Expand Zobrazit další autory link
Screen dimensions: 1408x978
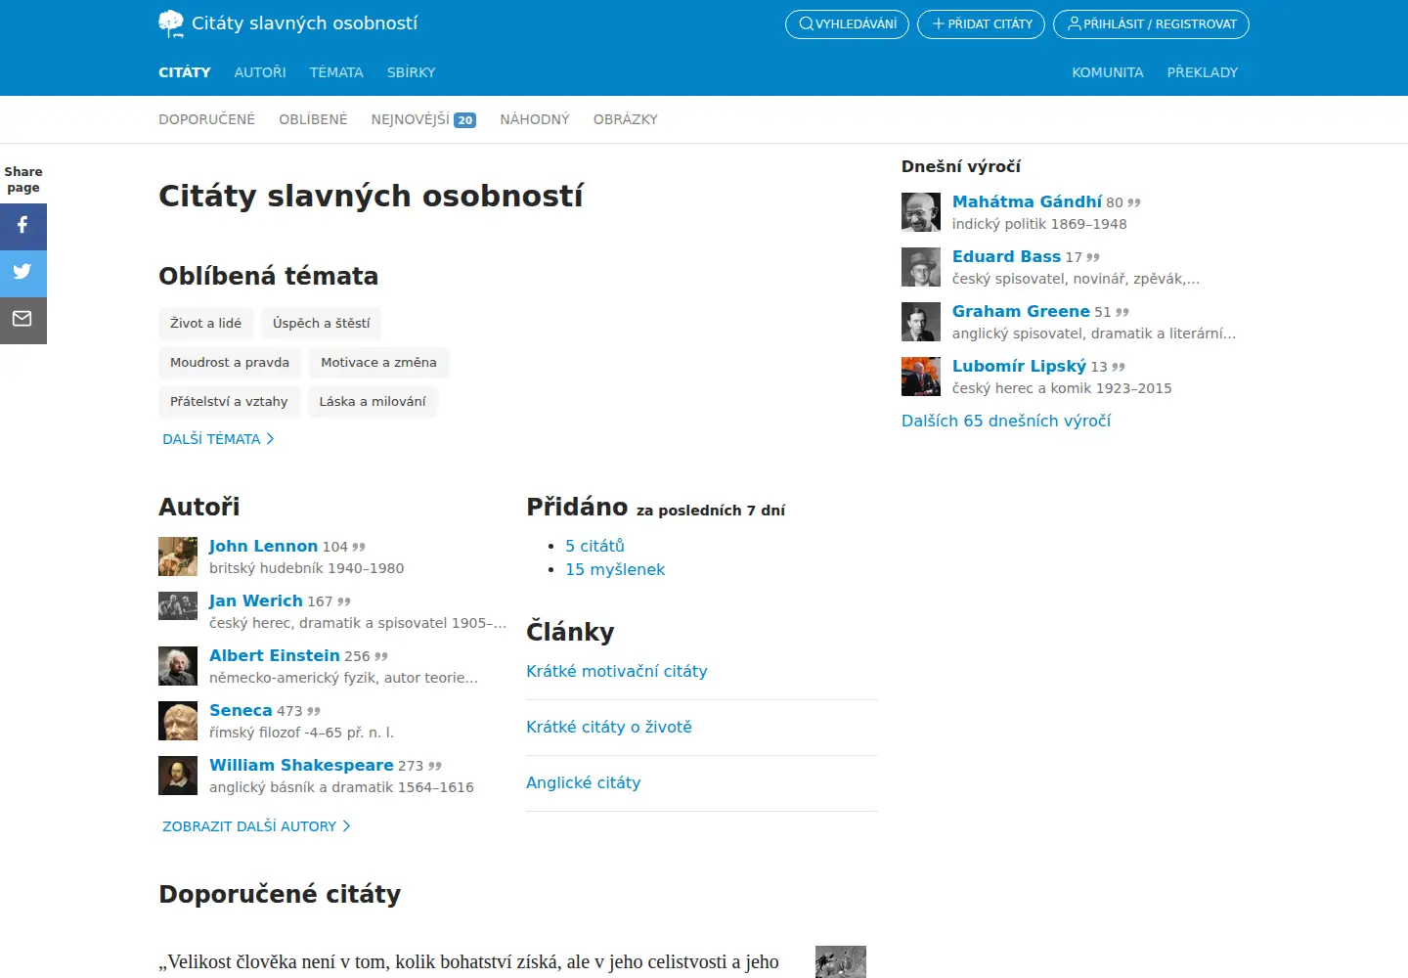click(x=256, y=826)
